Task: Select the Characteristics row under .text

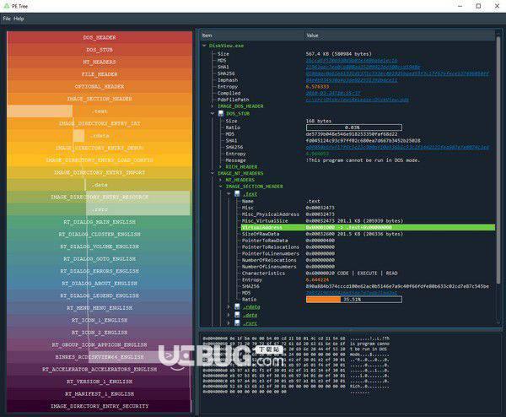Action: [x=368, y=273]
